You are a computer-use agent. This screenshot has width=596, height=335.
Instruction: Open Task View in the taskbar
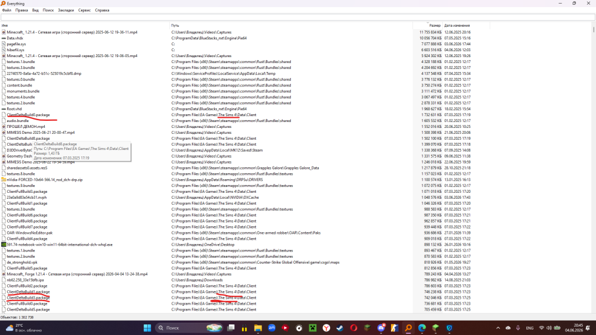click(231, 328)
